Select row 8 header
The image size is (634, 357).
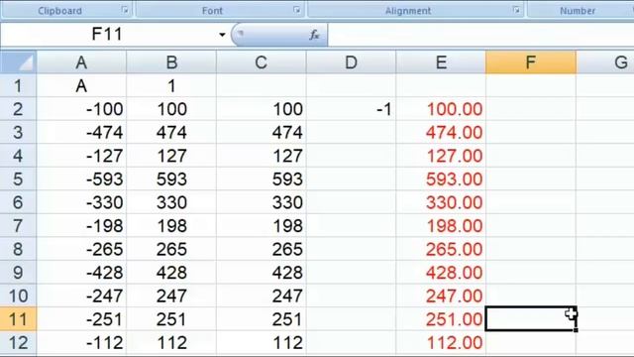(x=18, y=249)
